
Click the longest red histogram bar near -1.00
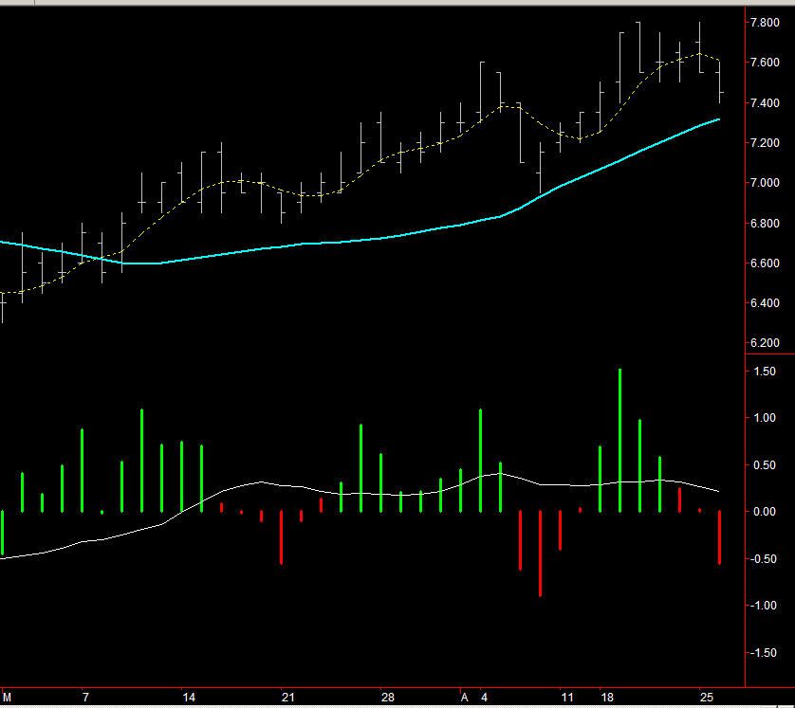(540, 554)
